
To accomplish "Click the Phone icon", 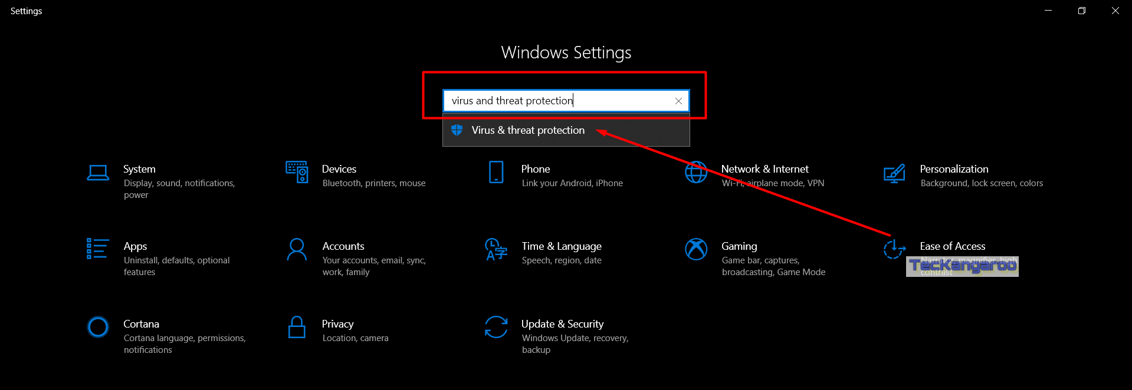I will click(x=496, y=173).
